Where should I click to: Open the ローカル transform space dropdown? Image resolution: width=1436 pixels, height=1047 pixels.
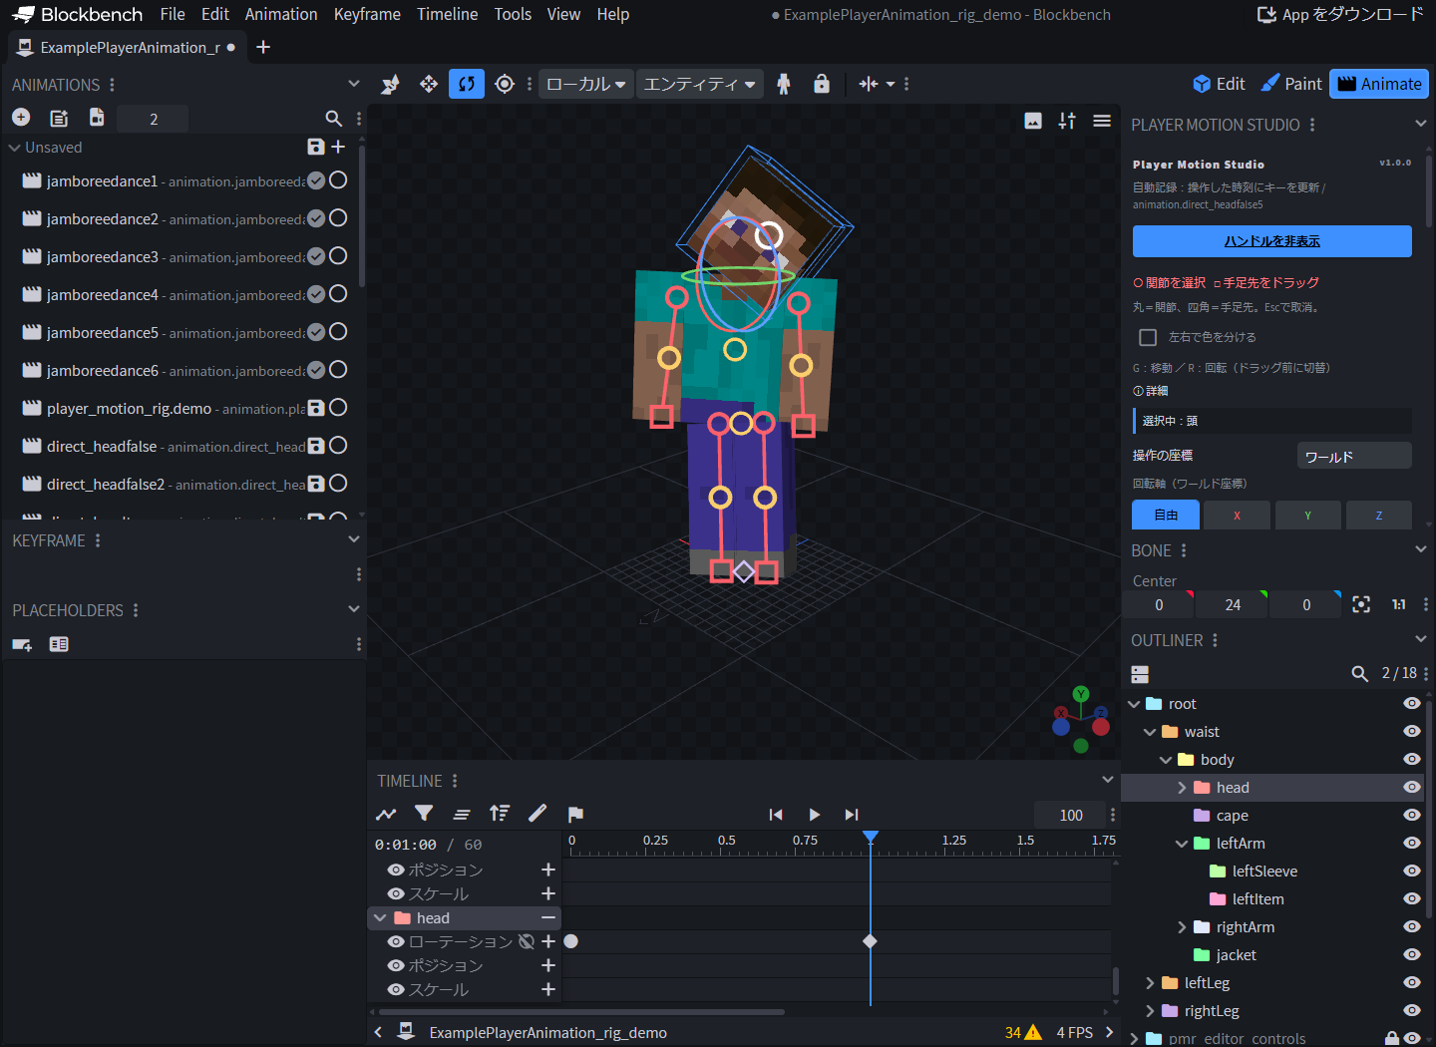click(585, 84)
